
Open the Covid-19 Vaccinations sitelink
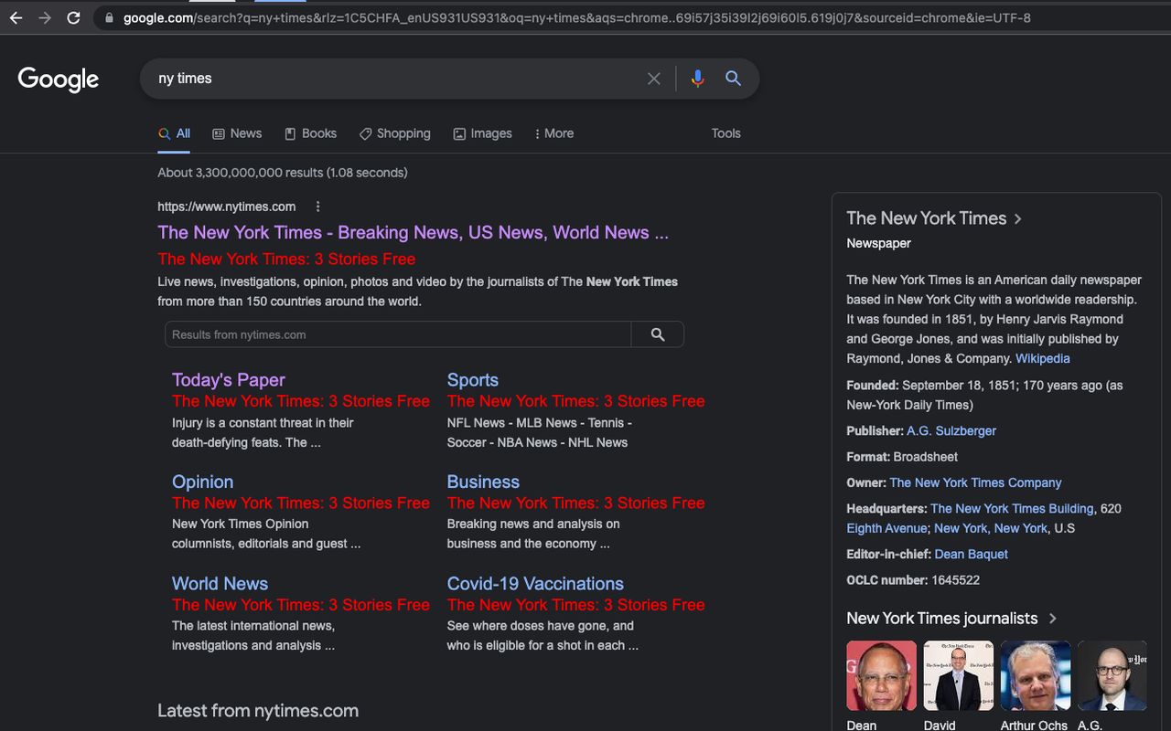(535, 584)
